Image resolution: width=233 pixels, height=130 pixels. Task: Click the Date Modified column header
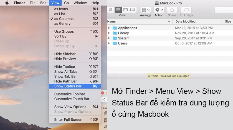[x=197, y=22]
